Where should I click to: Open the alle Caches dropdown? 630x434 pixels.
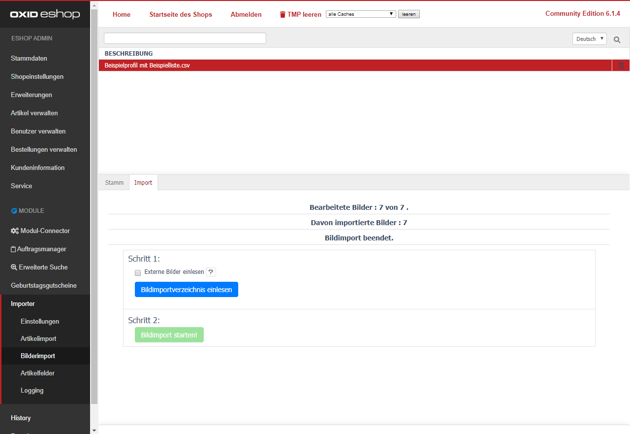[x=360, y=14]
